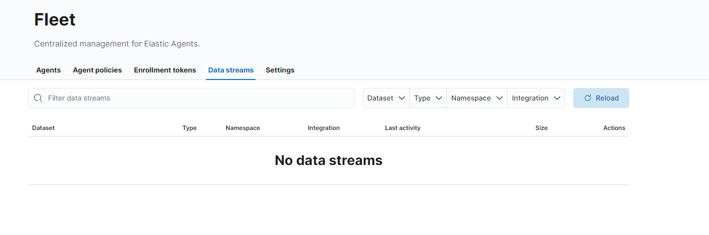Click the Integration filter chevron arrow
The width and height of the screenshot is (709, 235).
(557, 98)
